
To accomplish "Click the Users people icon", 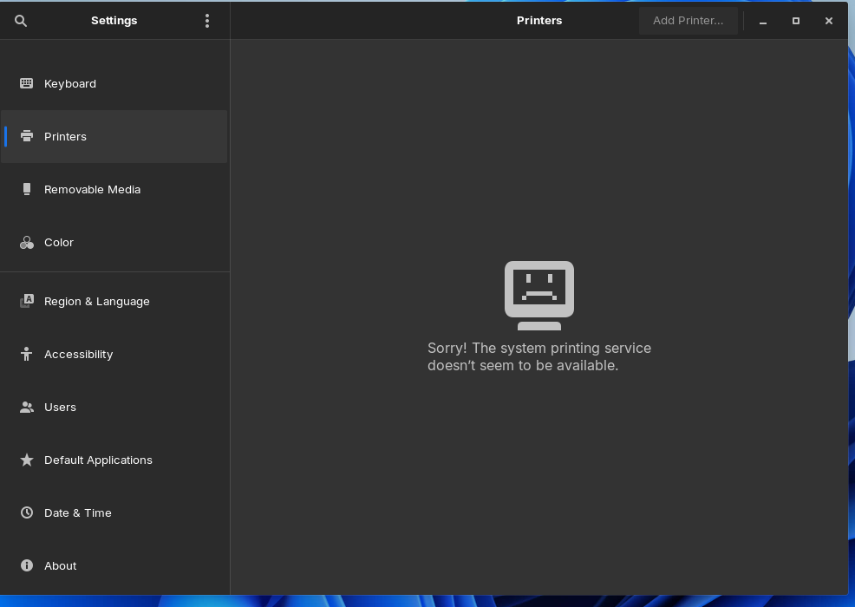I will [27, 407].
